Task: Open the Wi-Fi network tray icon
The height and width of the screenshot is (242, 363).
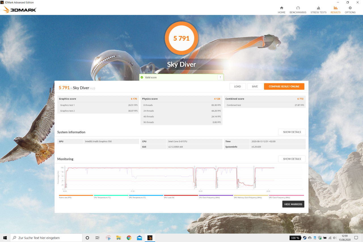Action: click(330, 238)
